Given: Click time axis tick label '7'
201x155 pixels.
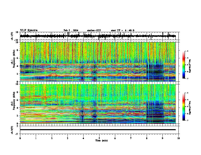Looking at the screenshot, I should tap(131, 138).
